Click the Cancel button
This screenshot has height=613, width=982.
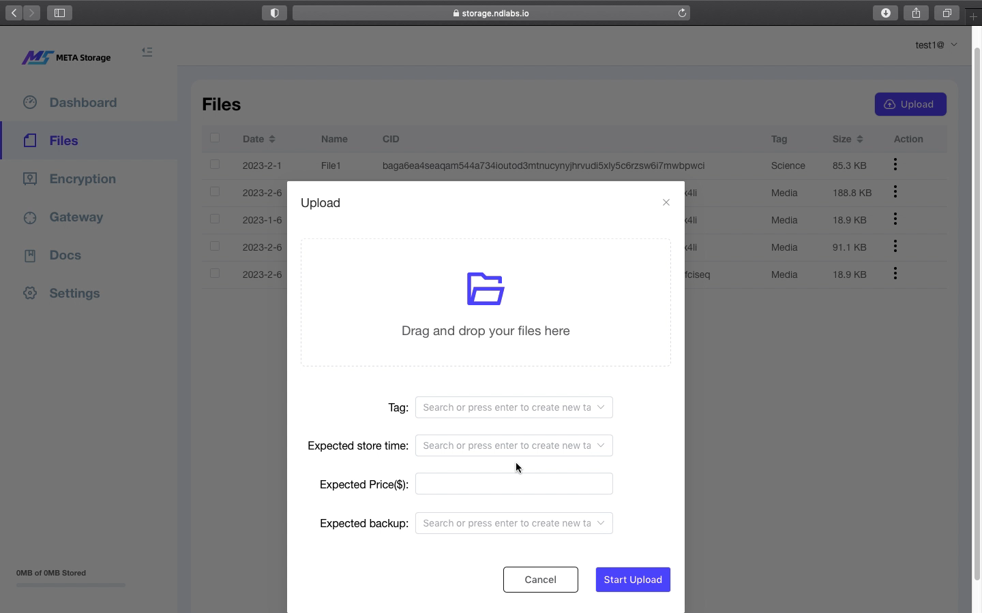click(x=541, y=580)
